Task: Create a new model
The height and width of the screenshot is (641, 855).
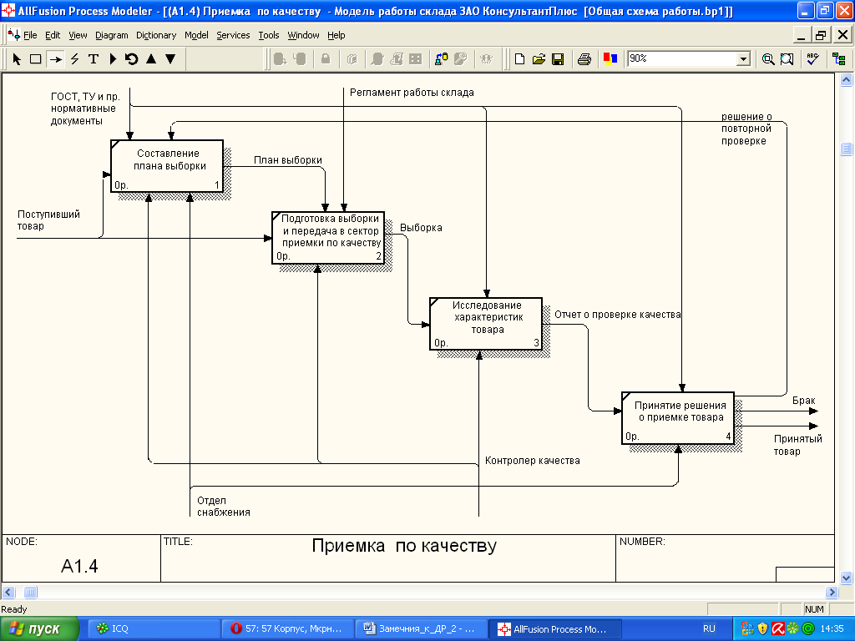Action: pyautogui.click(x=519, y=59)
